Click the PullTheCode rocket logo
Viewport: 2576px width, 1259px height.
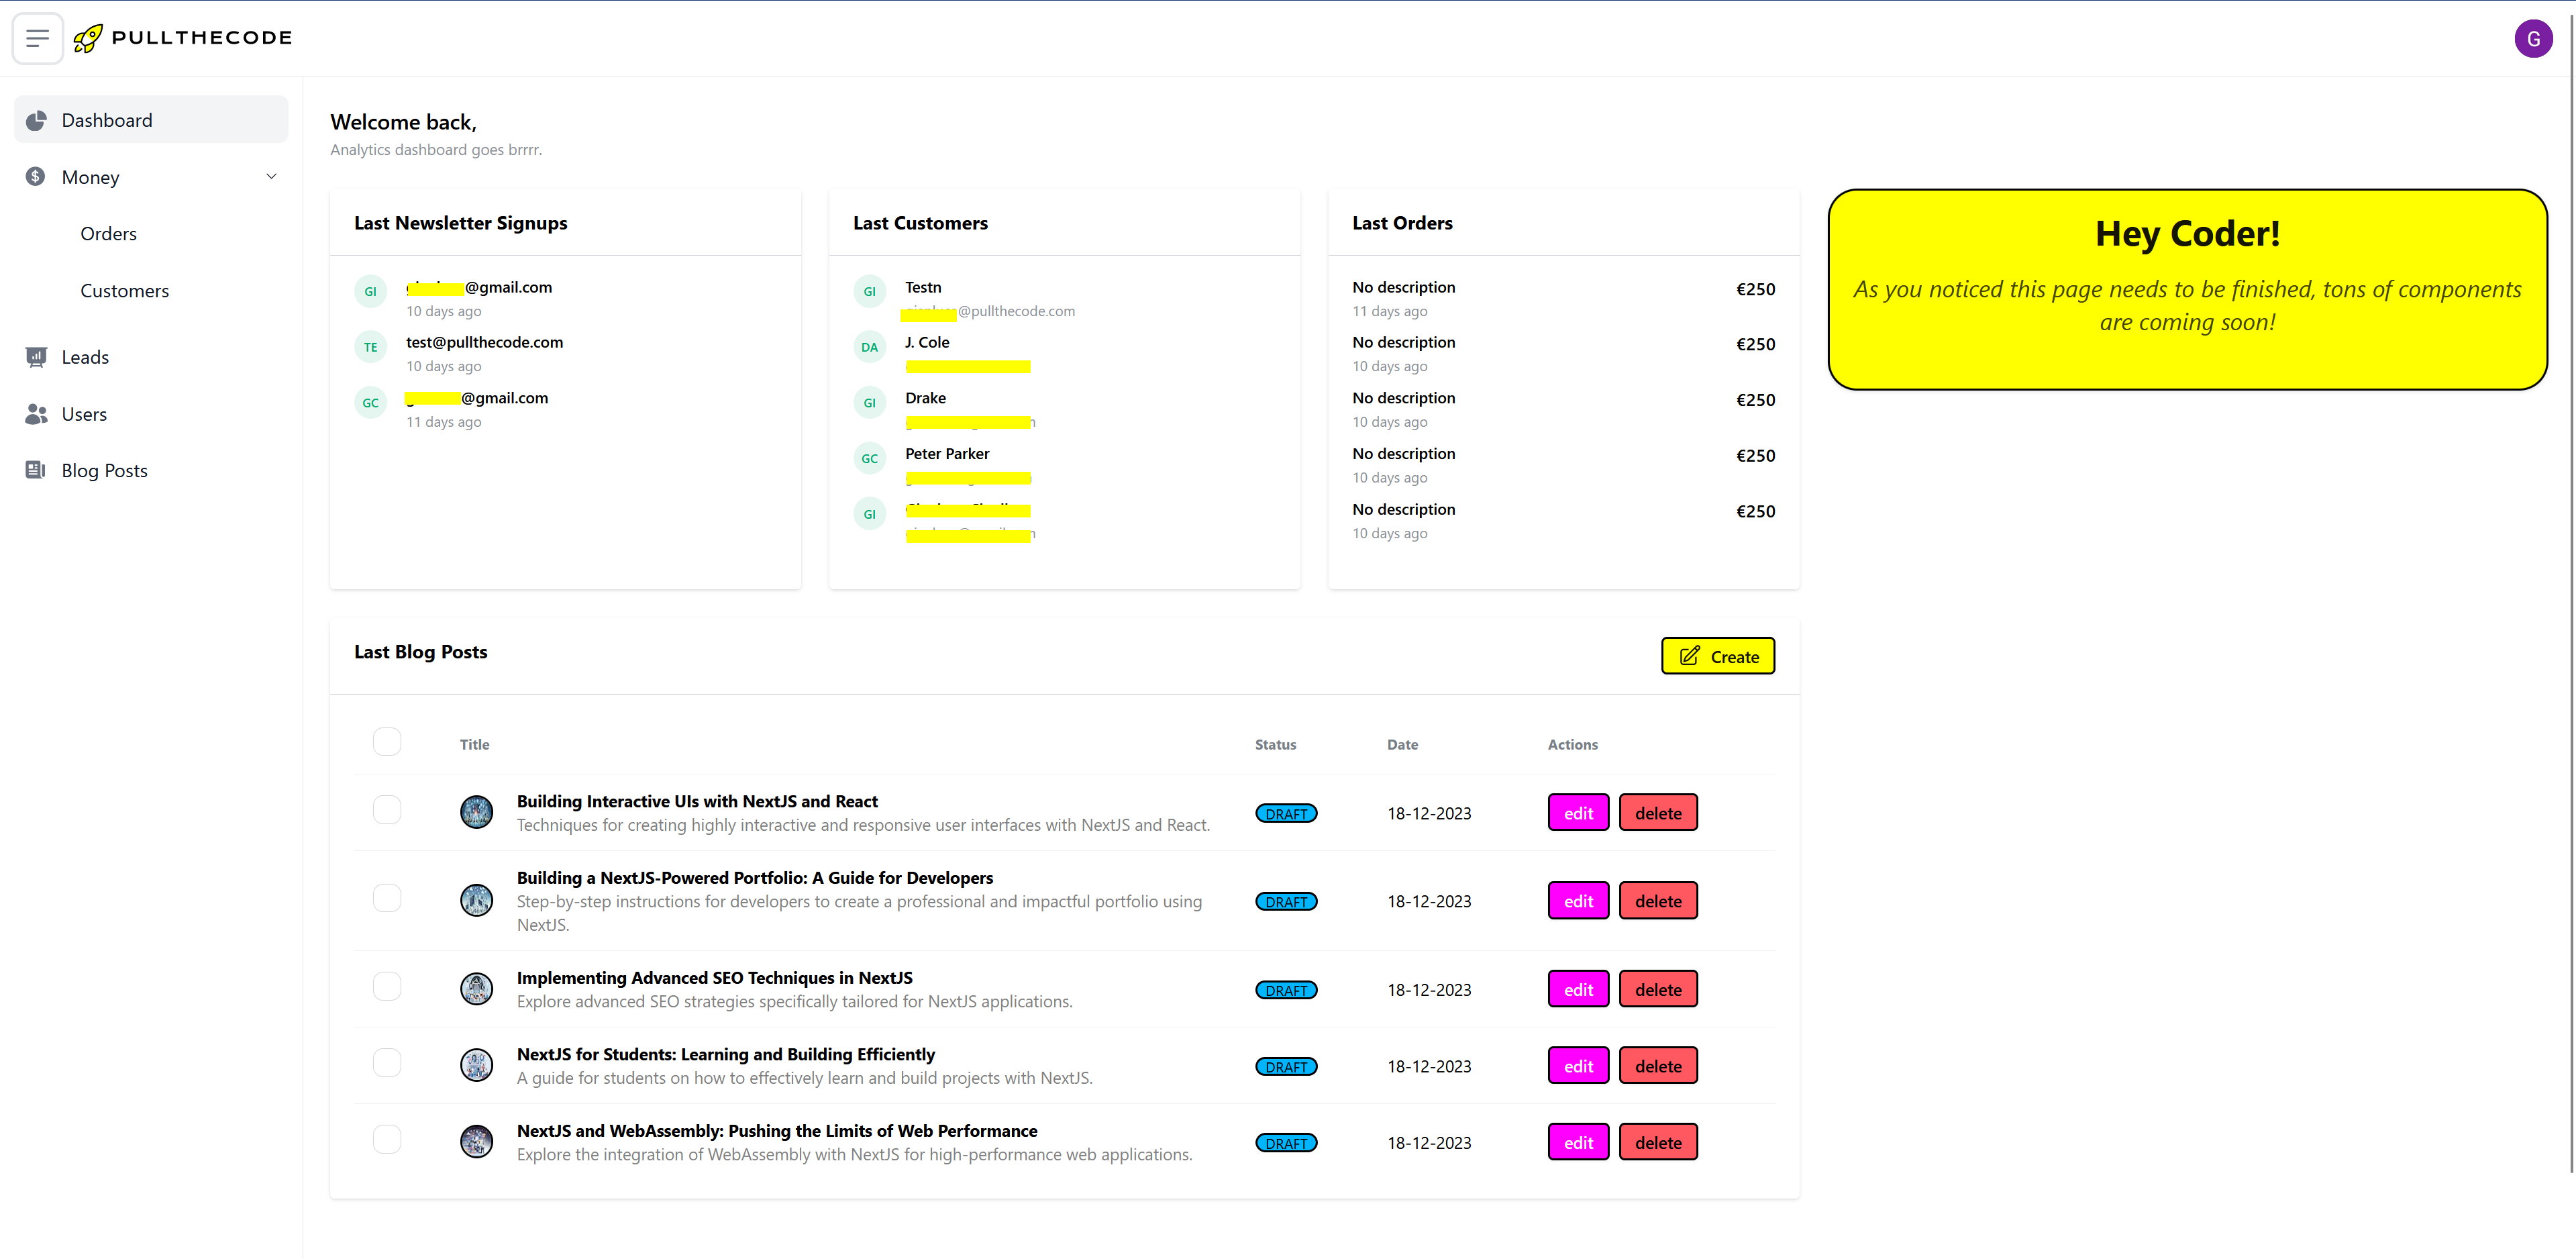[x=88, y=38]
